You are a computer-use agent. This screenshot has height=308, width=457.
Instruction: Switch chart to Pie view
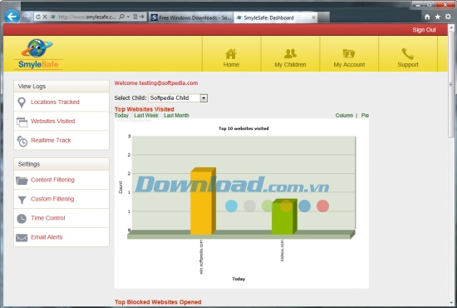point(365,116)
